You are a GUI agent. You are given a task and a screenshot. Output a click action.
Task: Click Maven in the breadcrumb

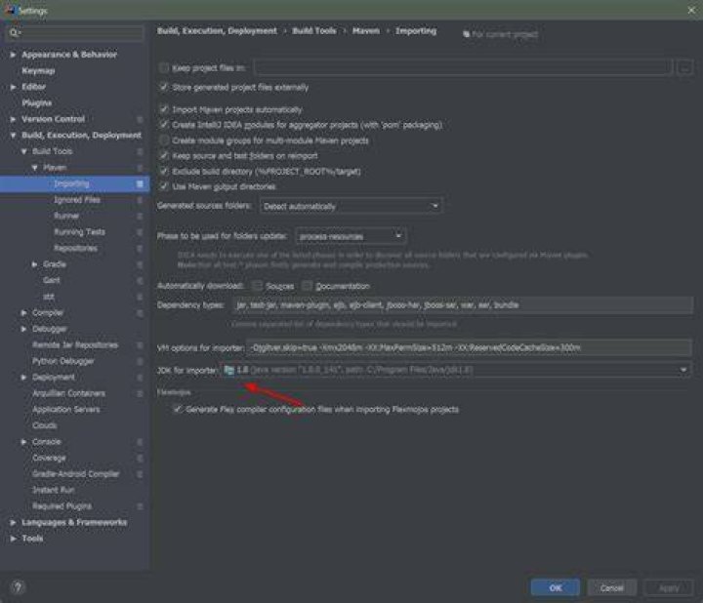(x=366, y=31)
